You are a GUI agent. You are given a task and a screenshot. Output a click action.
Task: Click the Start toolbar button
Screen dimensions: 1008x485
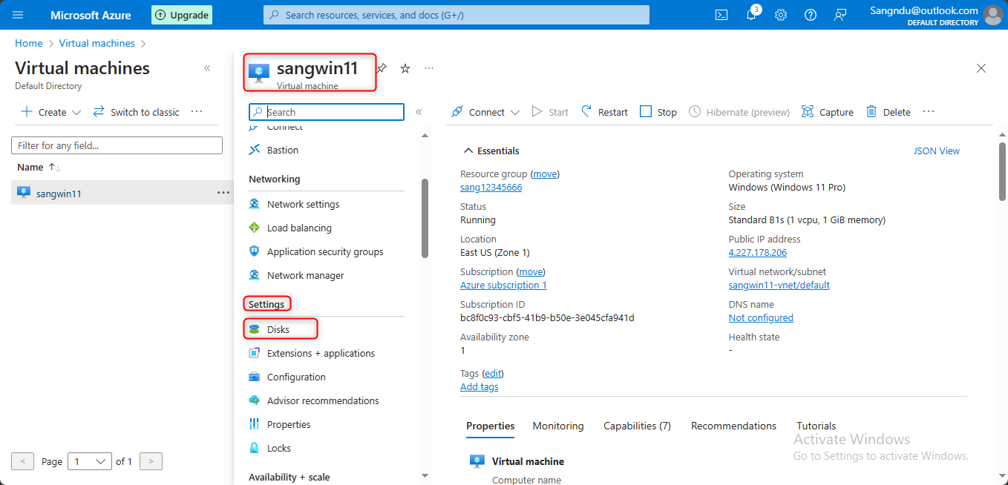point(550,112)
